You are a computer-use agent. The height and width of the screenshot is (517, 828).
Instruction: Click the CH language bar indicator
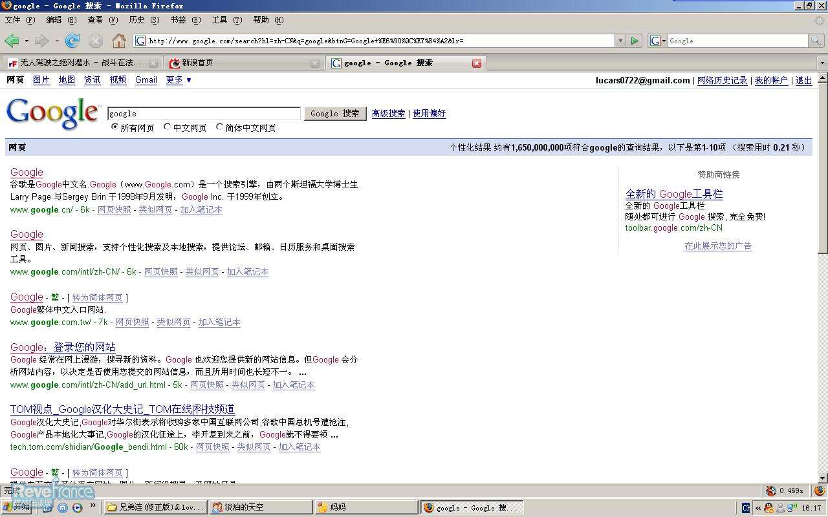tap(746, 508)
